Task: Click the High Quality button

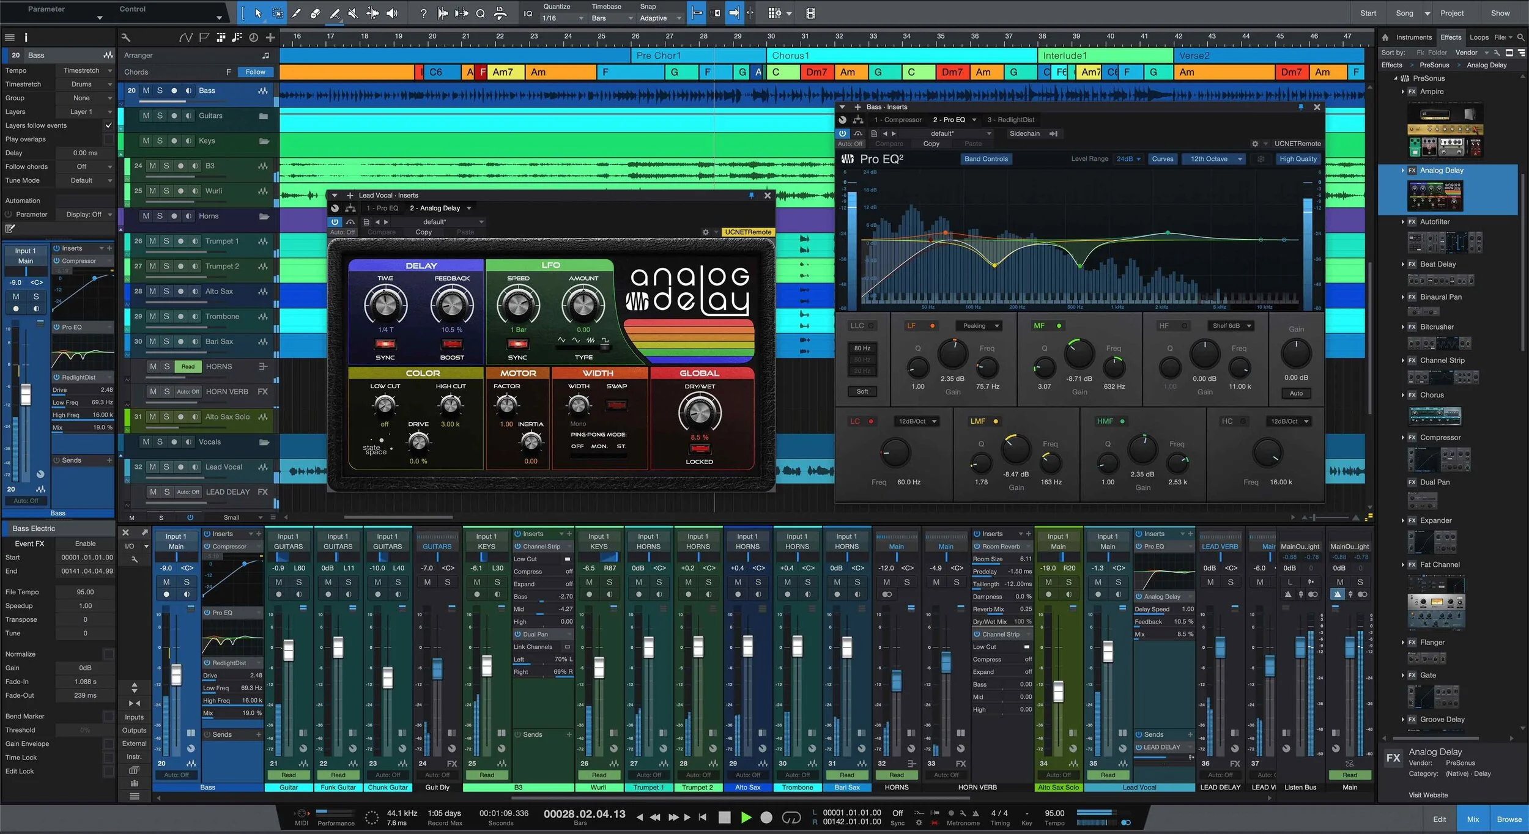Action: tap(1297, 159)
